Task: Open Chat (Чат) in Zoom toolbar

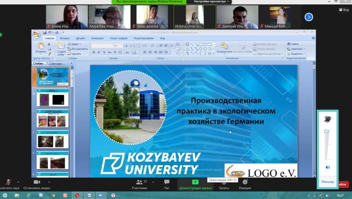Action: (x=167, y=184)
